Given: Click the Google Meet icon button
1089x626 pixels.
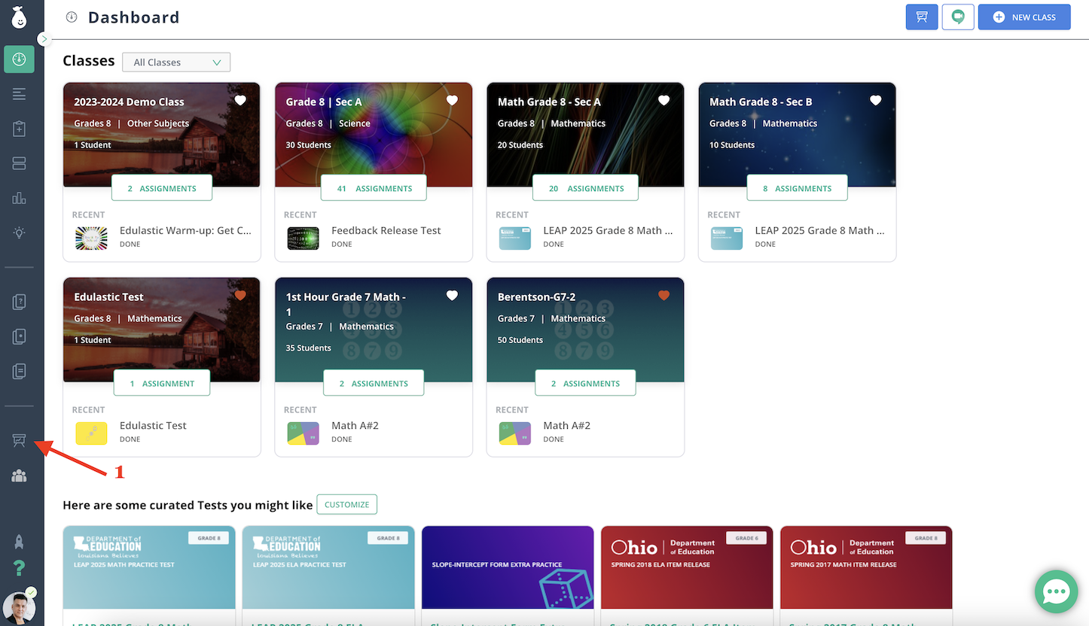Looking at the screenshot, I should 958,17.
